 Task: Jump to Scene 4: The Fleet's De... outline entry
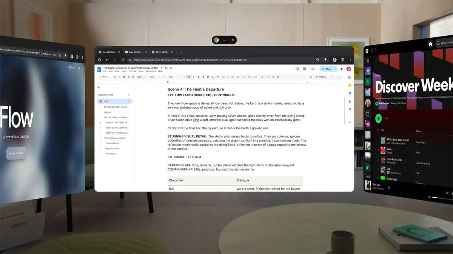(x=117, y=123)
